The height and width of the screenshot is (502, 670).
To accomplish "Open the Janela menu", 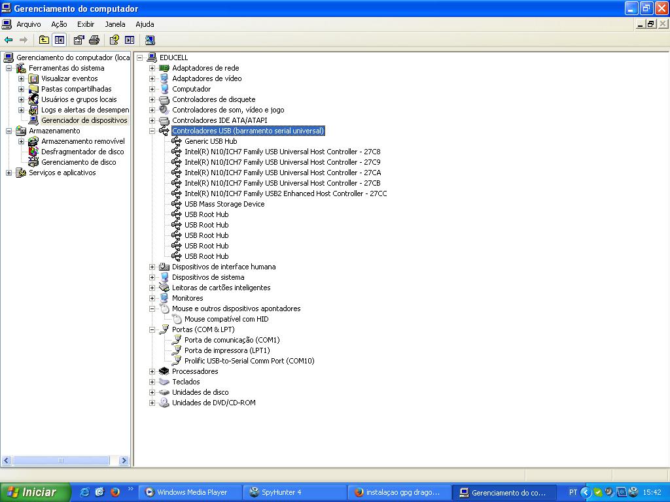I will [x=115, y=24].
